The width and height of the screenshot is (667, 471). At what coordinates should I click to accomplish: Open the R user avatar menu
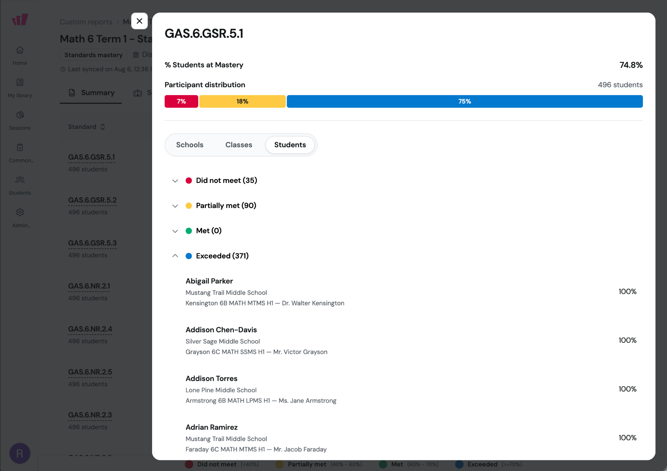pyautogui.click(x=20, y=453)
